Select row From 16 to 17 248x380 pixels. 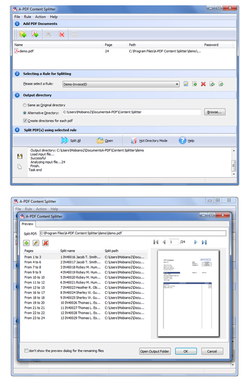[85, 292]
